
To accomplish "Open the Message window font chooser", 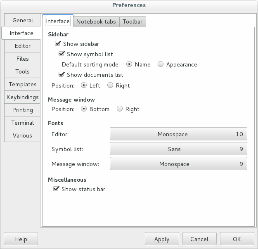I will pos(178,164).
